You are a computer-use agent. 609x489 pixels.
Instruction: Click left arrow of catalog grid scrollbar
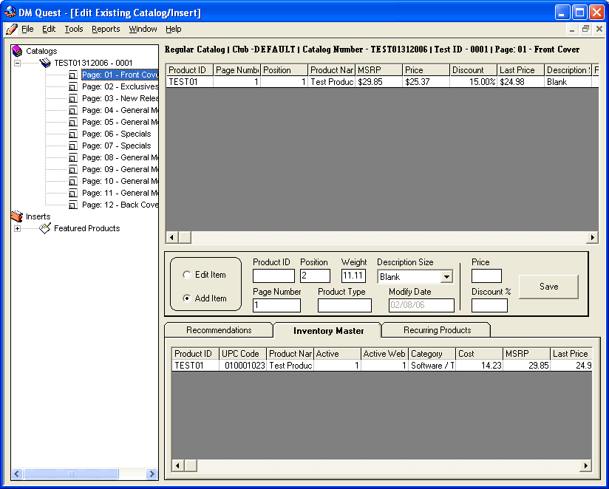tap(172, 237)
